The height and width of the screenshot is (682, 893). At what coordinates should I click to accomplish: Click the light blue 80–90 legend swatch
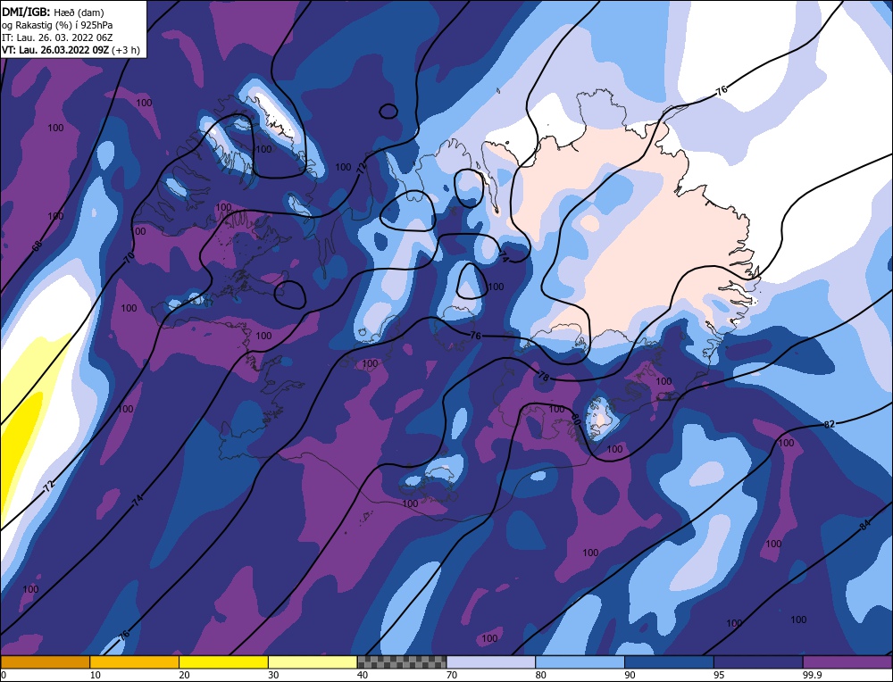(580, 661)
